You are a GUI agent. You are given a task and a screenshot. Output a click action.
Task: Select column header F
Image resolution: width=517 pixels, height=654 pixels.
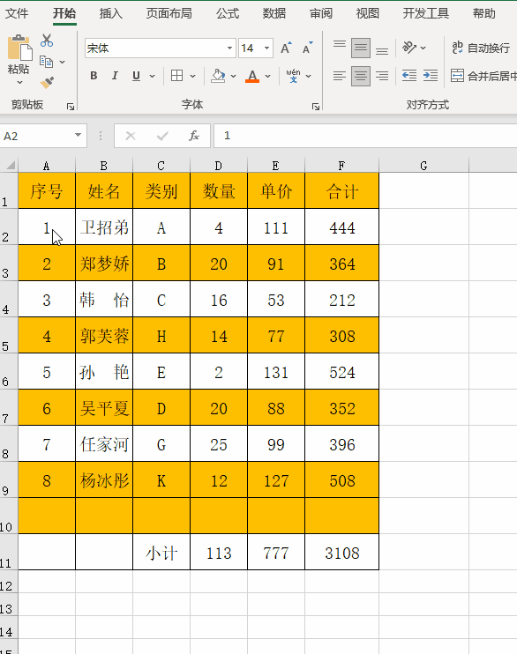pos(341,165)
